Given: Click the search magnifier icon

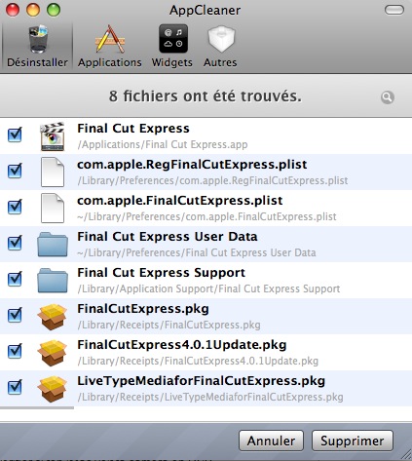Looking at the screenshot, I should coord(388,97).
